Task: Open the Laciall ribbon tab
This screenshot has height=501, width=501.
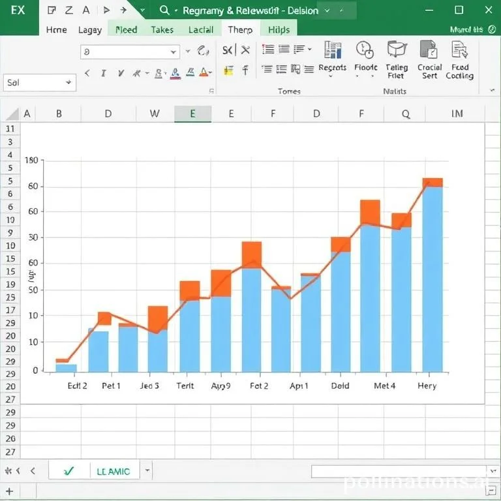Action: [x=201, y=30]
